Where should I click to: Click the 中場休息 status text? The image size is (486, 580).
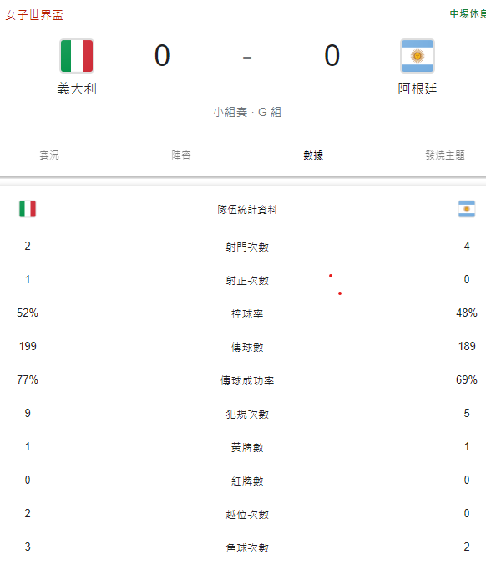(468, 14)
